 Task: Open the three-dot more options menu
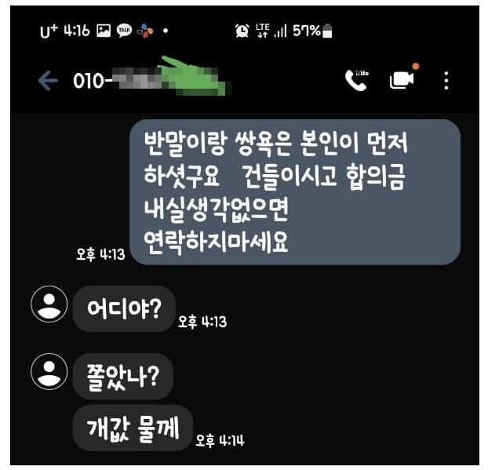tap(446, 81)
